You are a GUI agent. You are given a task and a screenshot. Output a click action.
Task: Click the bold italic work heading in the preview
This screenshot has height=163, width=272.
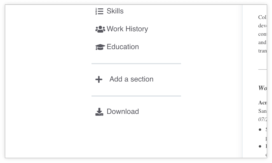[262, 88]
